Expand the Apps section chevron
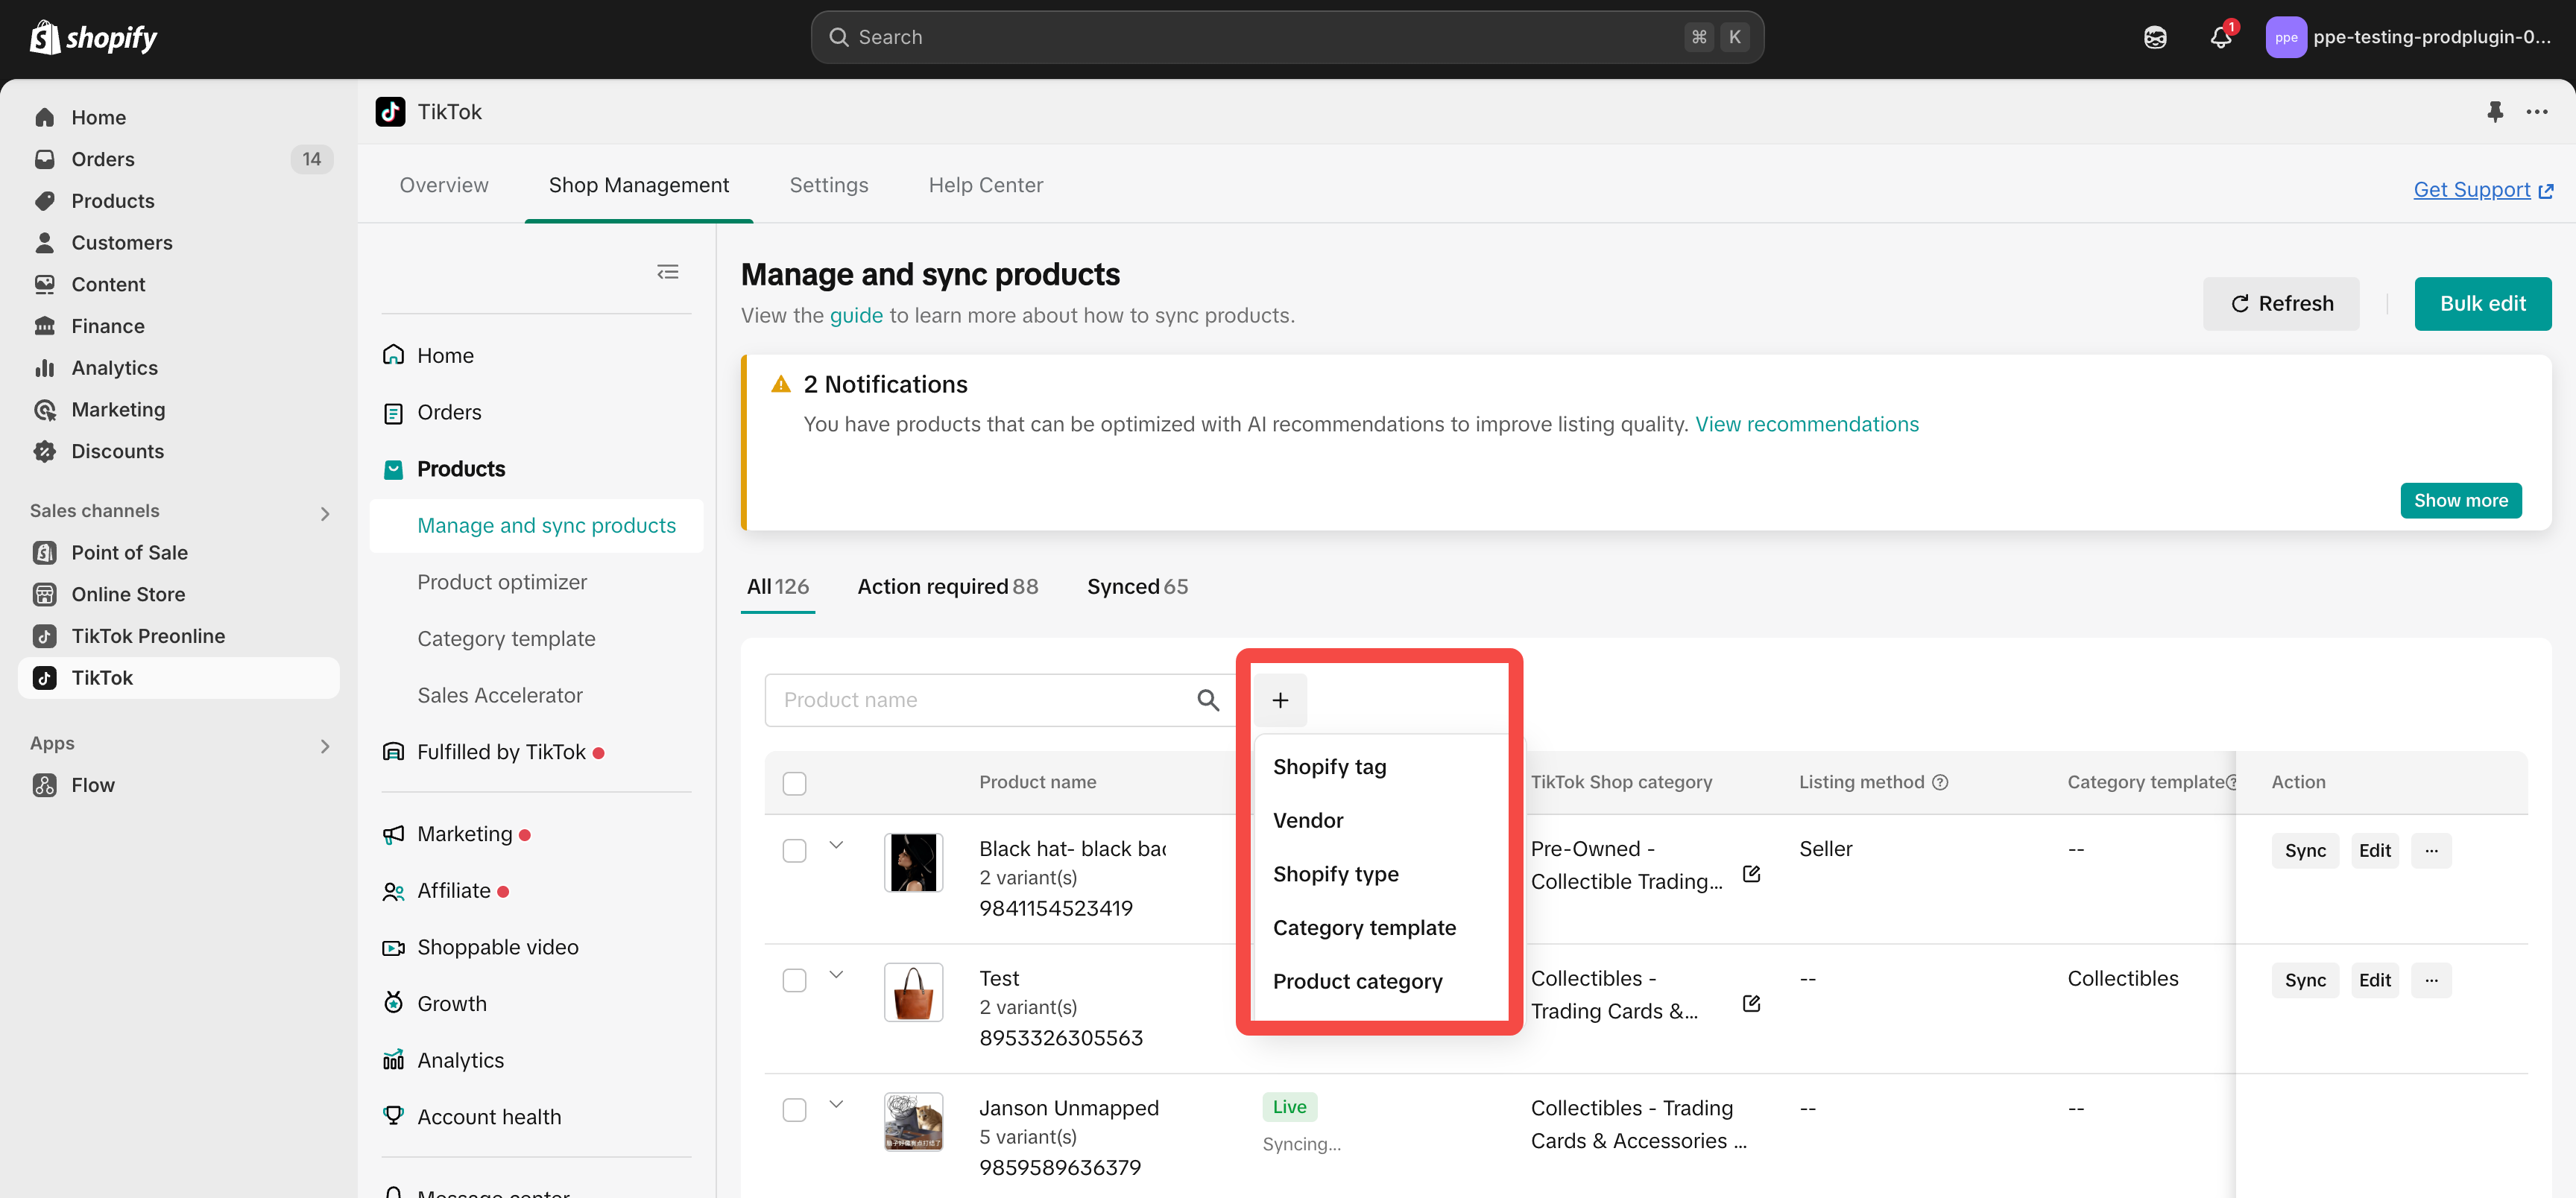This screenshot has width=2576, height=1198. [x=324, y=747]
